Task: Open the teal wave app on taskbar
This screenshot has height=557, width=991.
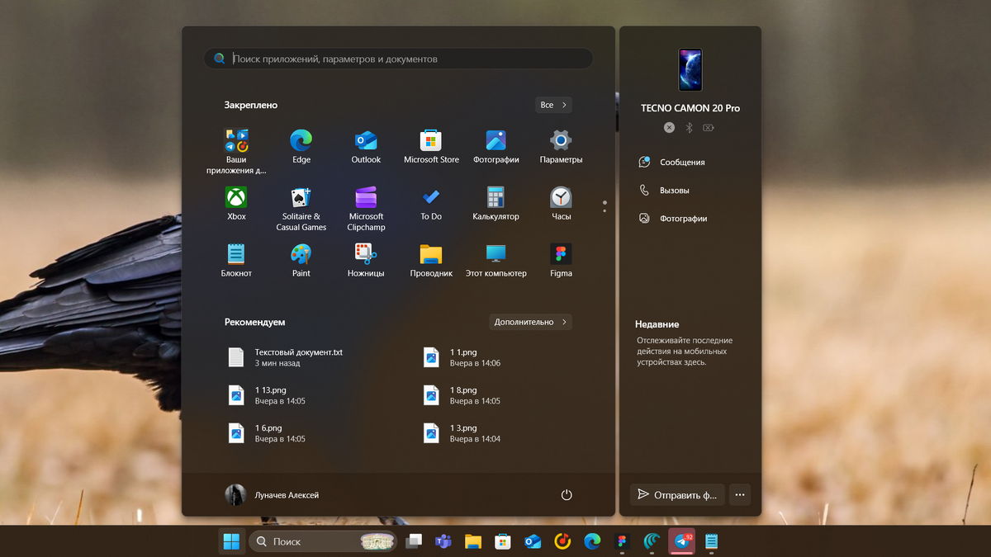Action: click(x=652, y=541)
